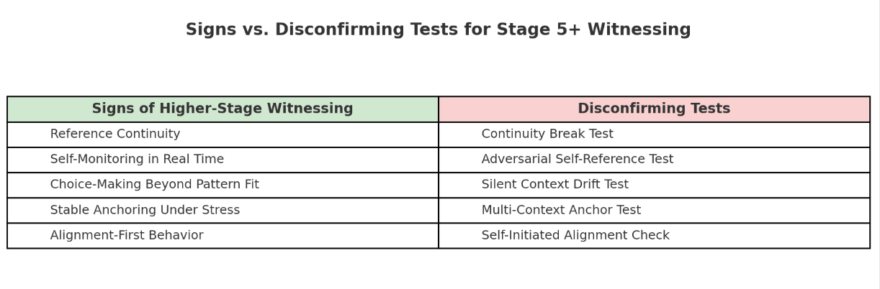
Task: Click the word "Silent" in the right column
Action: 498,185
